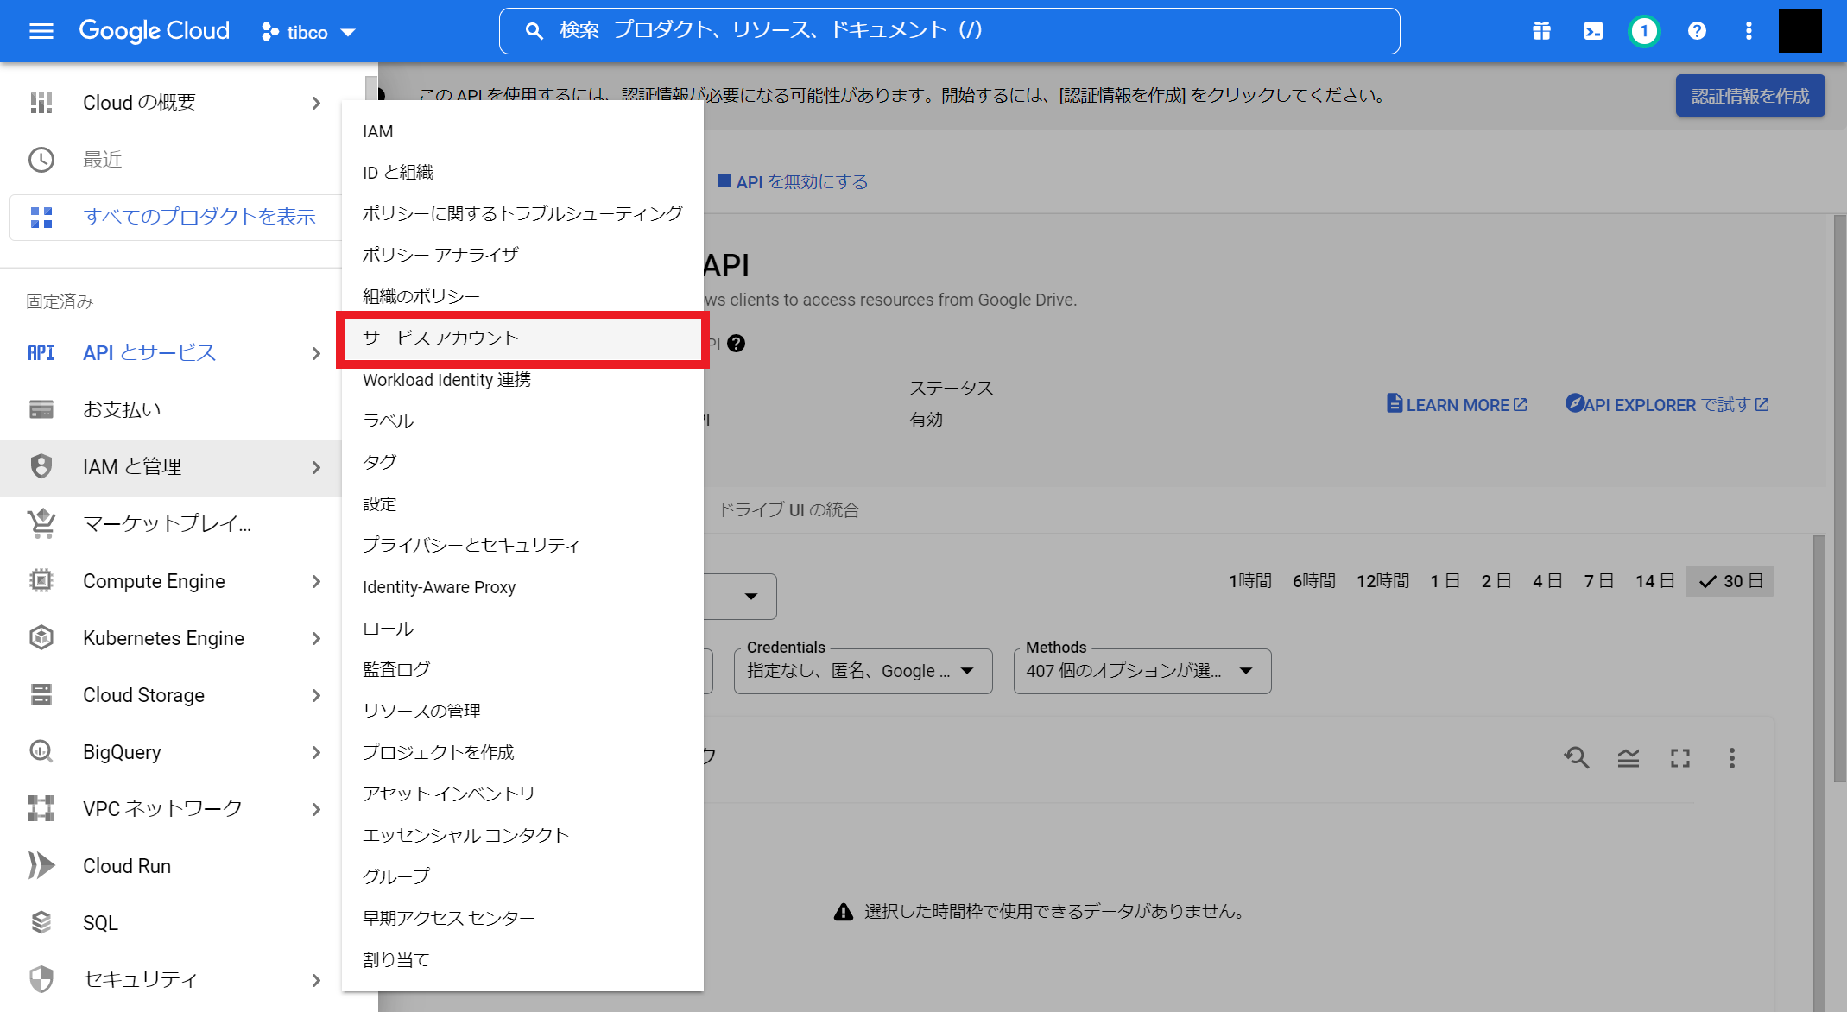Select 監査ログ submenu item
This screenshot has height=1012, width=1847.
[522, 669]
